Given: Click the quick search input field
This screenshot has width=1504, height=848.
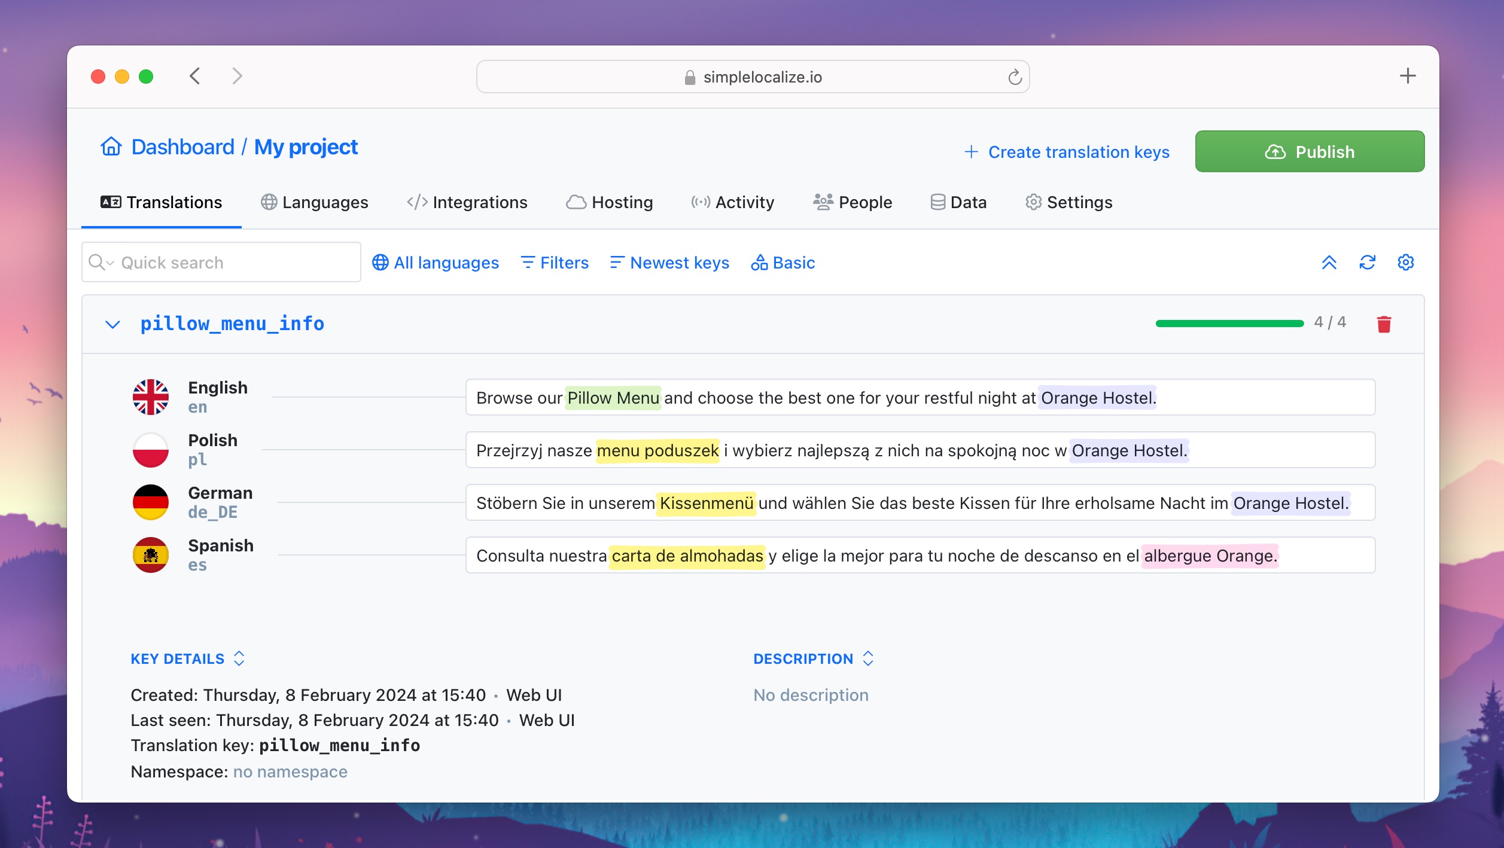Looking at the screenshot, I should (221, 263).
